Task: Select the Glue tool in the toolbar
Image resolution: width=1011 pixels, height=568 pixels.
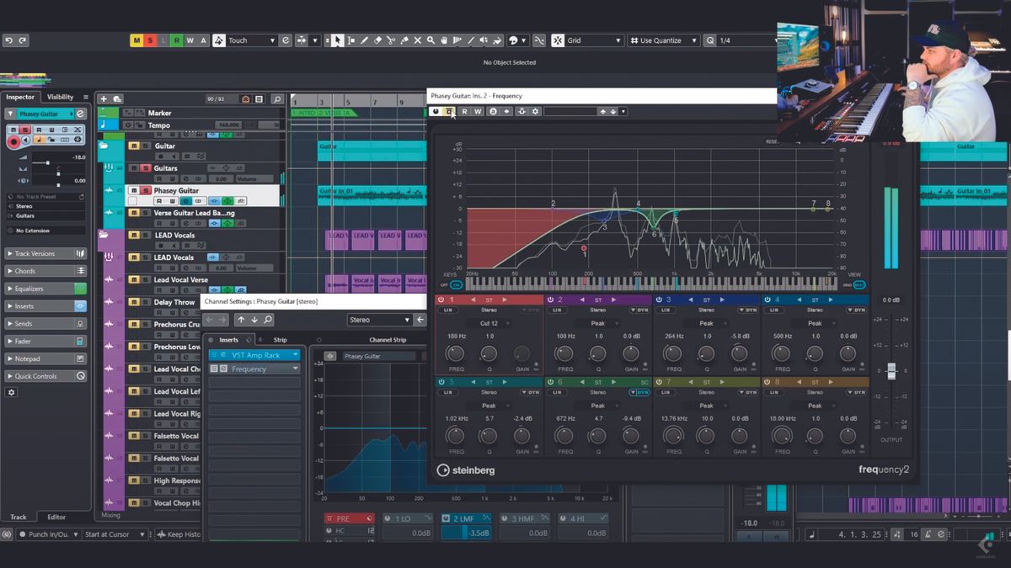Action: pyautogui.click(x=404, y=40)
